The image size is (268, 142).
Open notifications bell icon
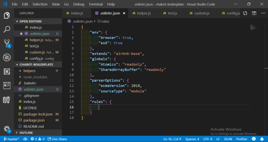click(262, 139)
